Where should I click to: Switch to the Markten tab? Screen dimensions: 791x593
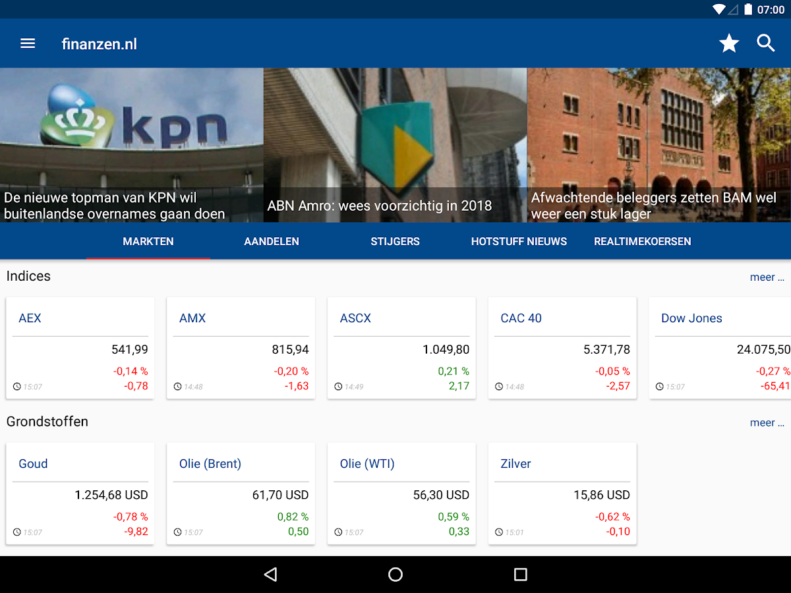[x=148, y=241]
